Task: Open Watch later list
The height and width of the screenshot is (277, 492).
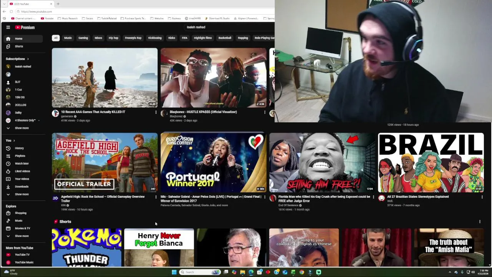Action: pyautogui.click(x=23, y=164)
